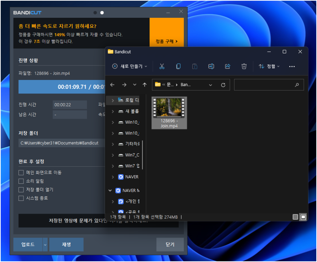Click the 진행 시간 value 00:00:22
This screenshot has width=317, height=262.
click(x=70, y=105)
